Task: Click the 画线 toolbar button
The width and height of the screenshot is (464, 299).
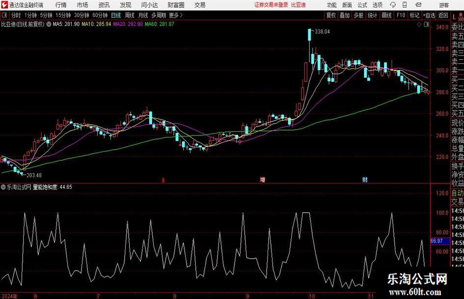Action: click(x=386, y=15)
